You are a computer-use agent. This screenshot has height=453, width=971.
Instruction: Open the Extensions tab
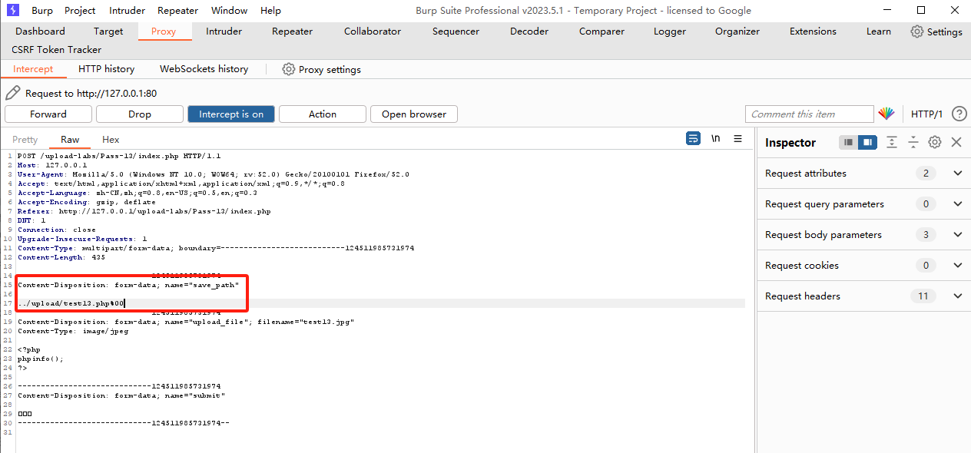813,31
